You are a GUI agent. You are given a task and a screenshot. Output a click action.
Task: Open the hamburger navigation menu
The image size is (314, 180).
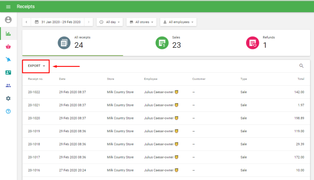tap(8, 7)
